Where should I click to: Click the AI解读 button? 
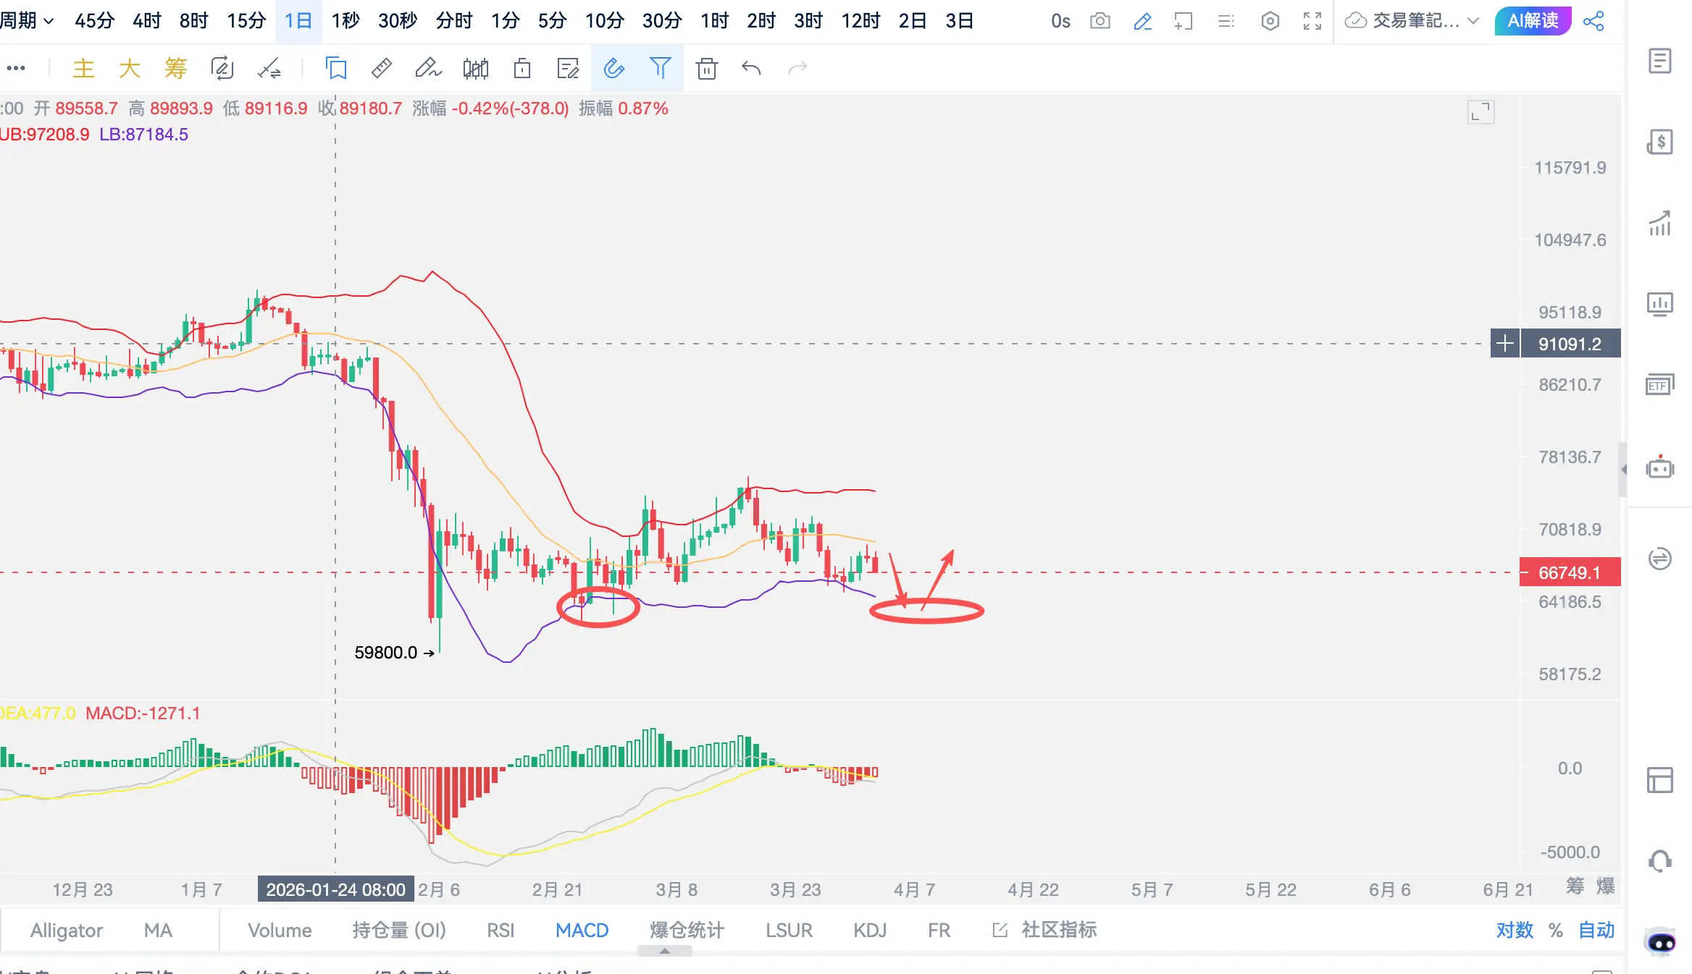(1533, 21)
